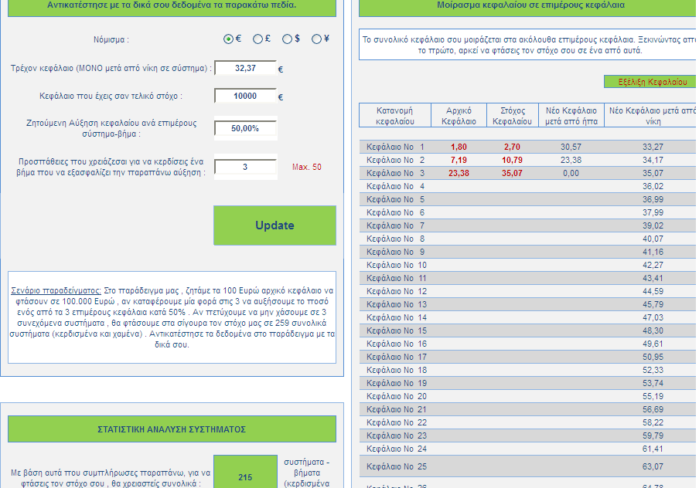Click the value 44,59
The height and width of the screenshot is (488, 699).
[653, 291]
